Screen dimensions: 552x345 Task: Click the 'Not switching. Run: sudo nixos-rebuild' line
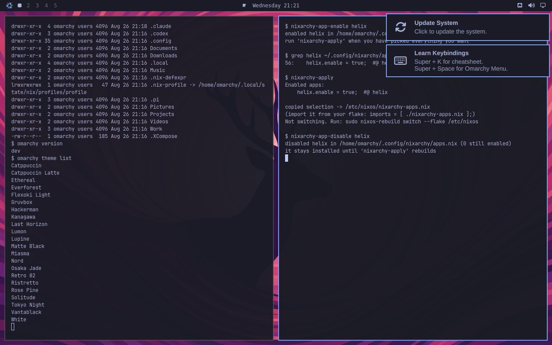pos(382,122)
